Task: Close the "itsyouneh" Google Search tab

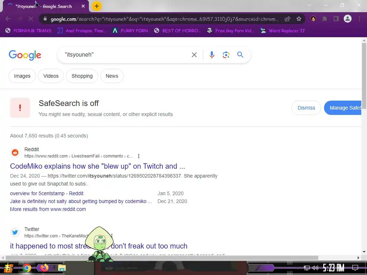Action: point(83,6)
